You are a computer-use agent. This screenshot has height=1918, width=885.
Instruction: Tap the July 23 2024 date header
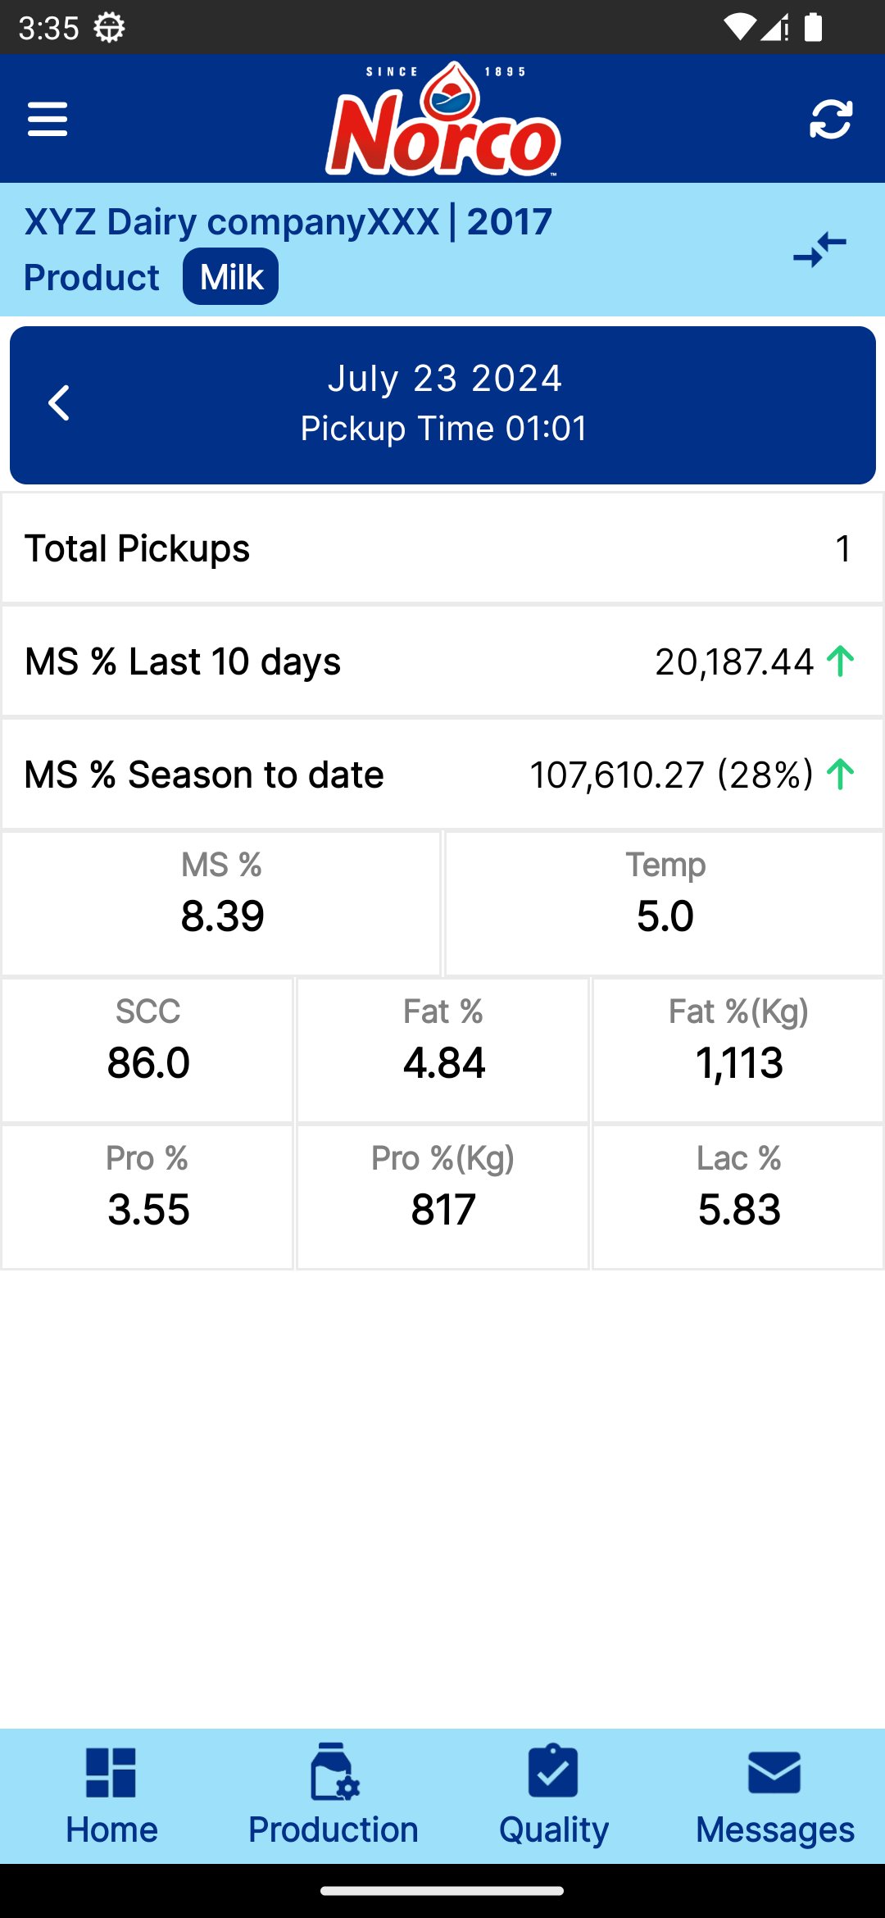tap(444, 379)
